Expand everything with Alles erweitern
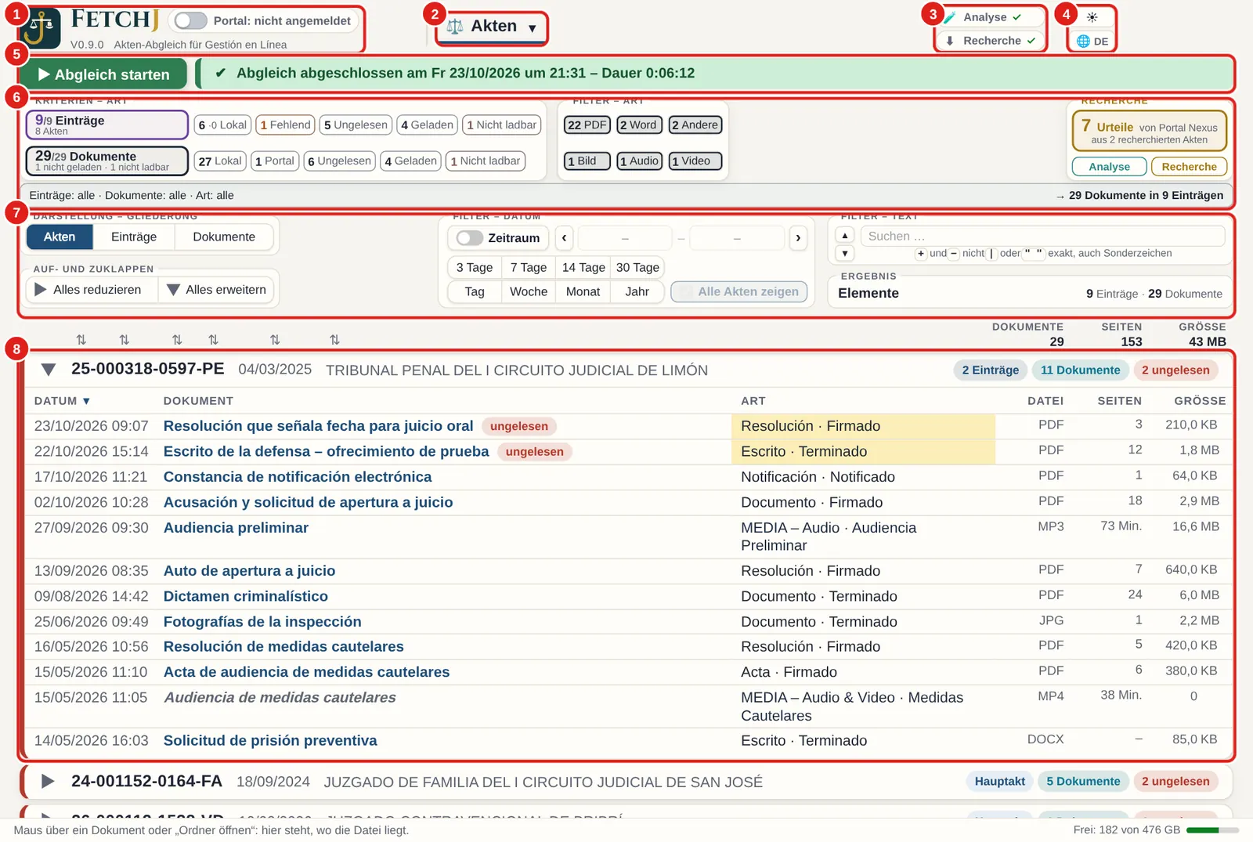Image resolution: width=1253 pixels, height=842 pixels. click(217, 290)
